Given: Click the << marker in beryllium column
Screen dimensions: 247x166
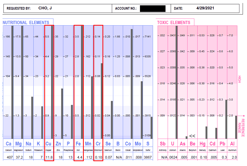Looking at the screenshot, I should click(x=192, y=136).
